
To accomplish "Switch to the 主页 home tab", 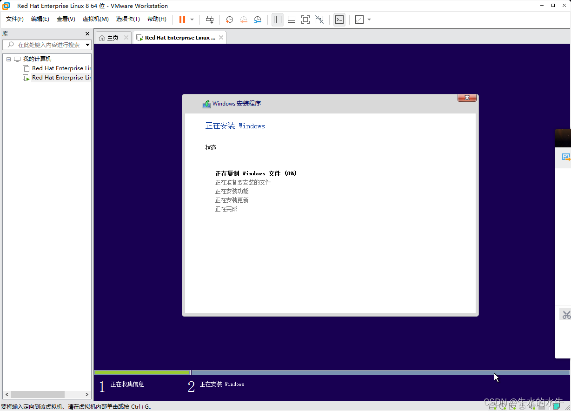I will tap(113, 38).
